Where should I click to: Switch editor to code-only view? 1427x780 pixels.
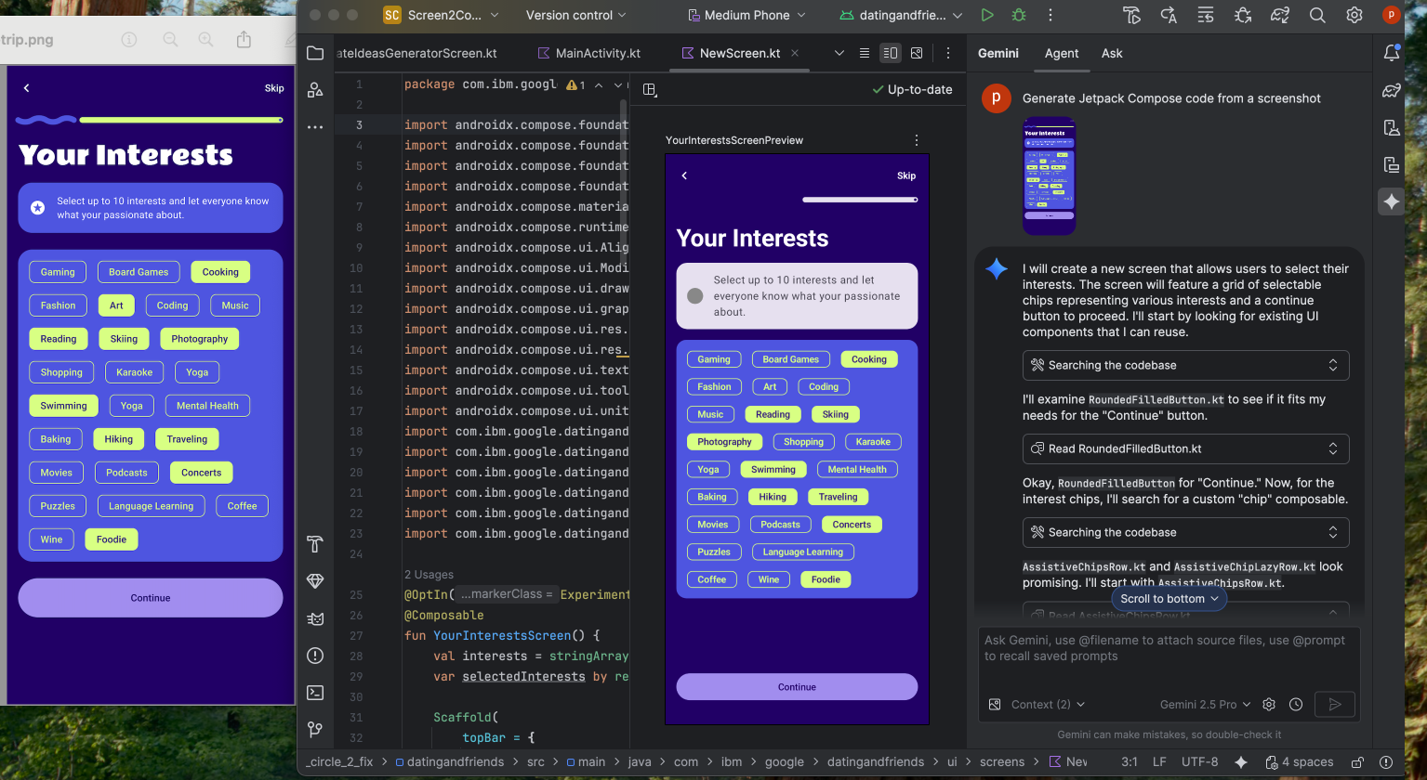864,53
